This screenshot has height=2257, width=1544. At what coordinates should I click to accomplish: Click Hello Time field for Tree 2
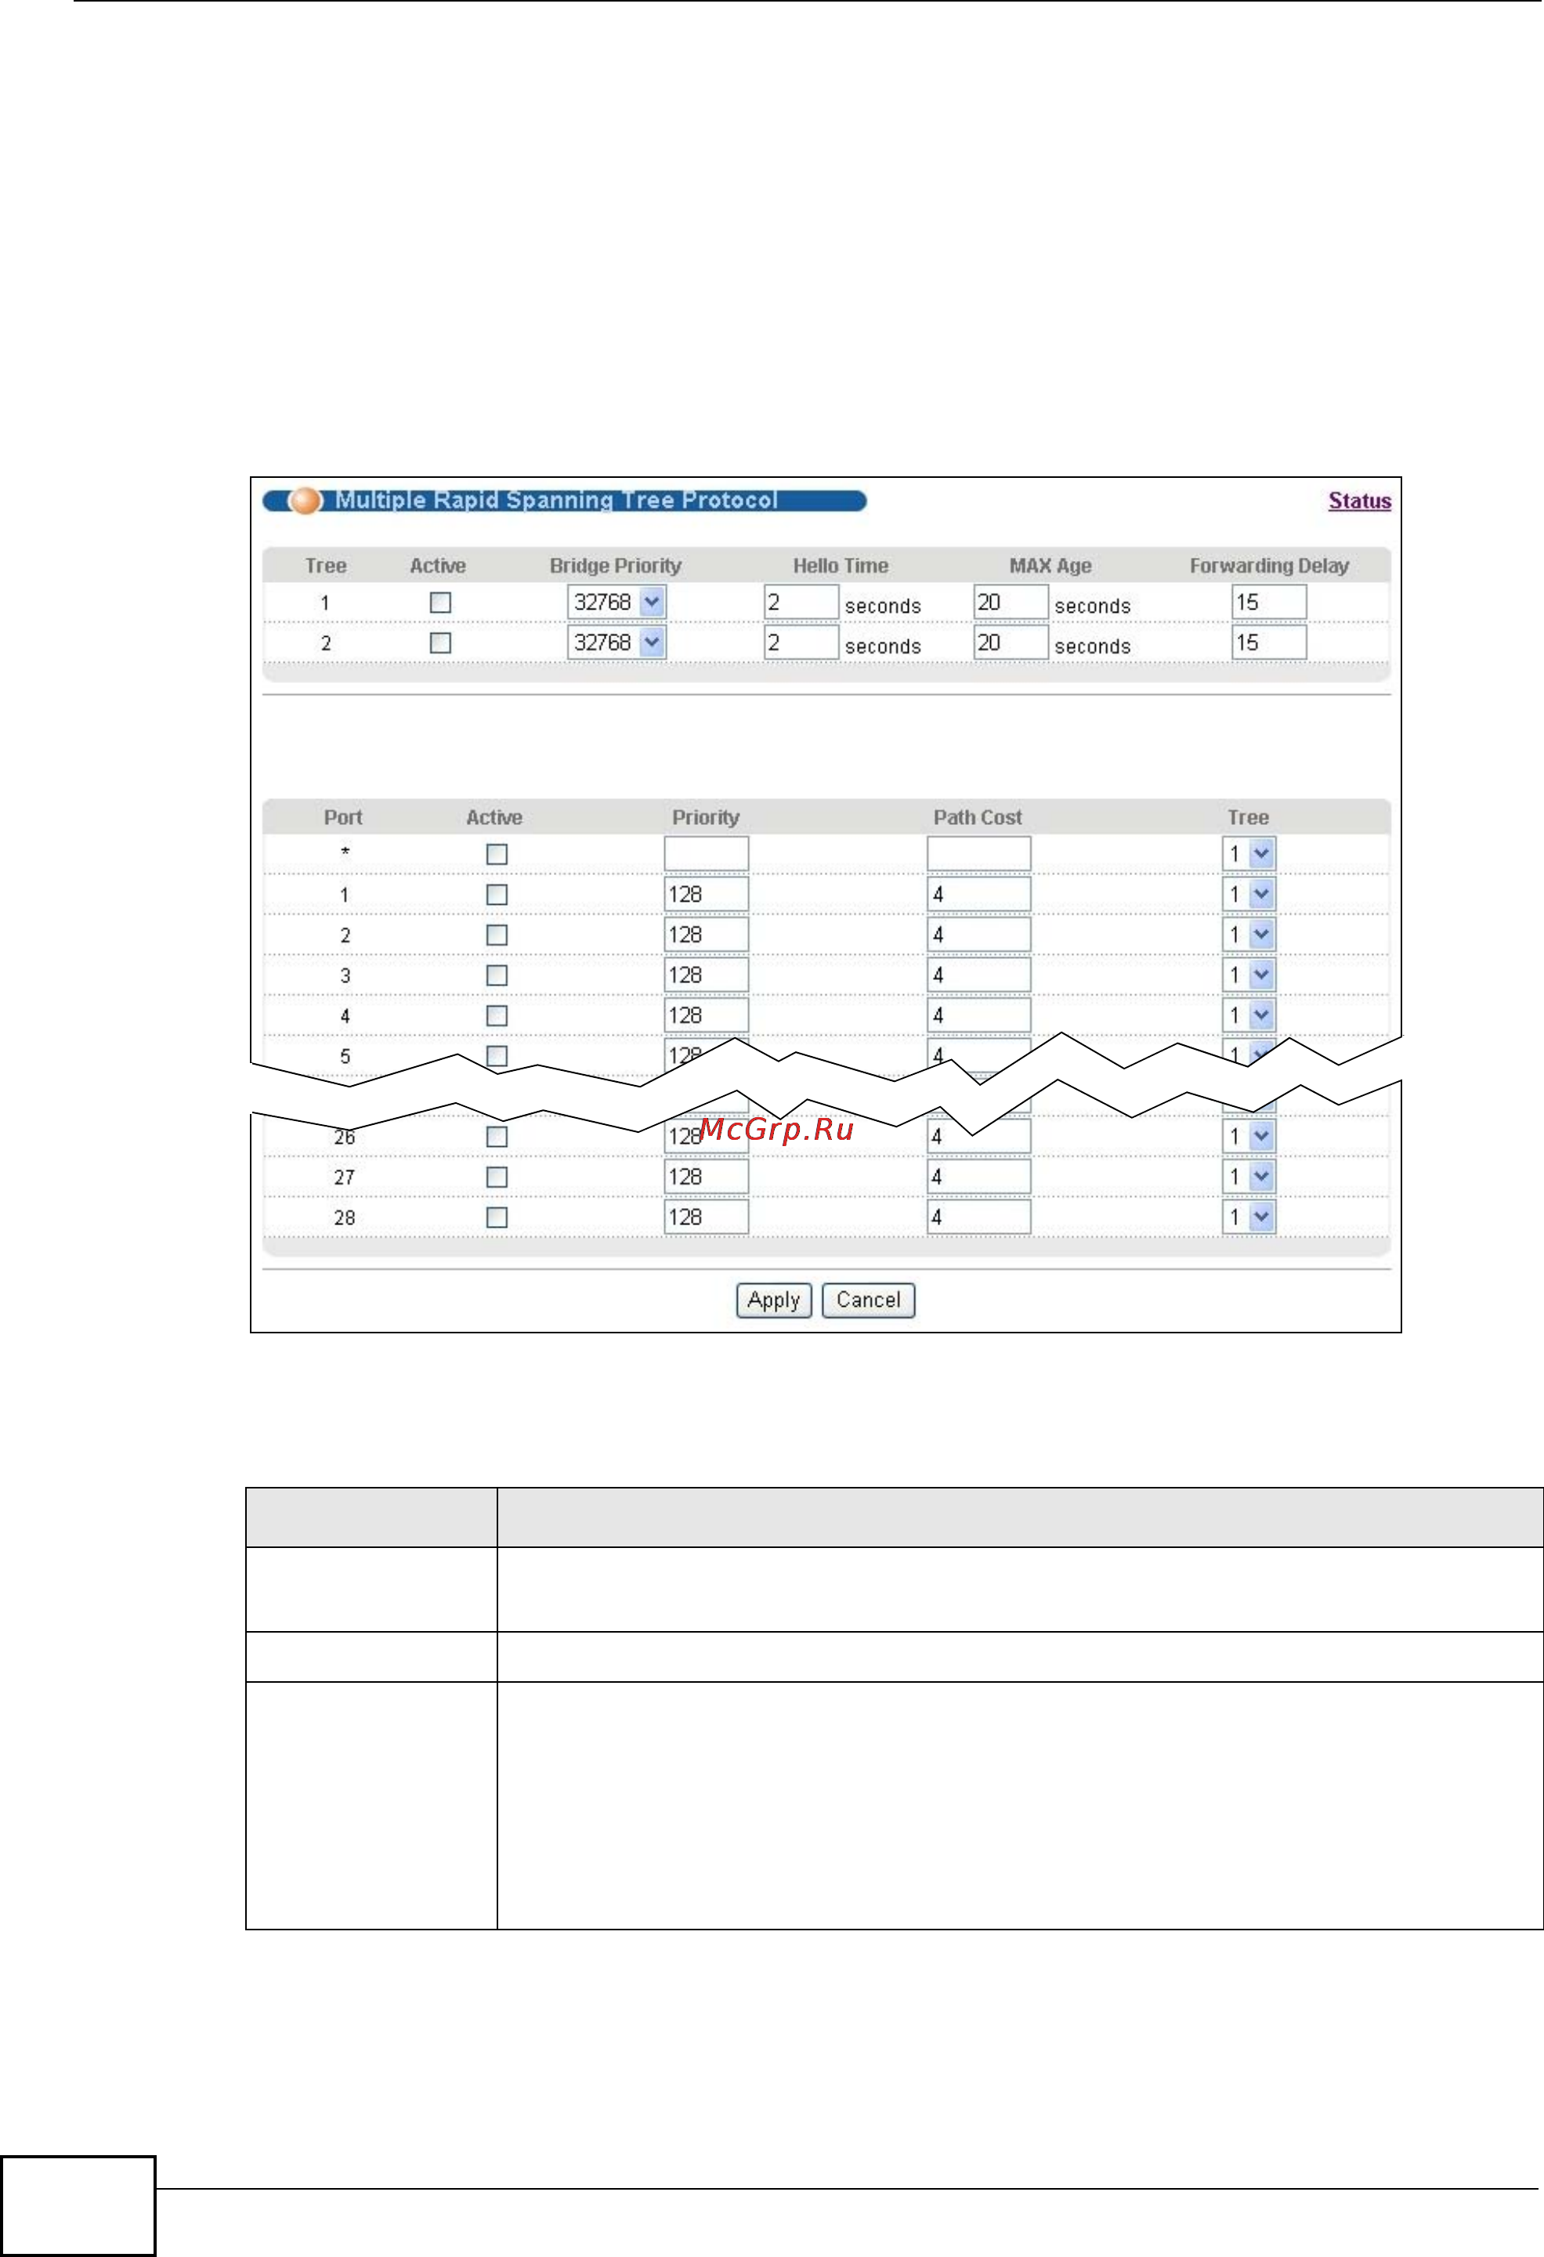pos(801,643)
